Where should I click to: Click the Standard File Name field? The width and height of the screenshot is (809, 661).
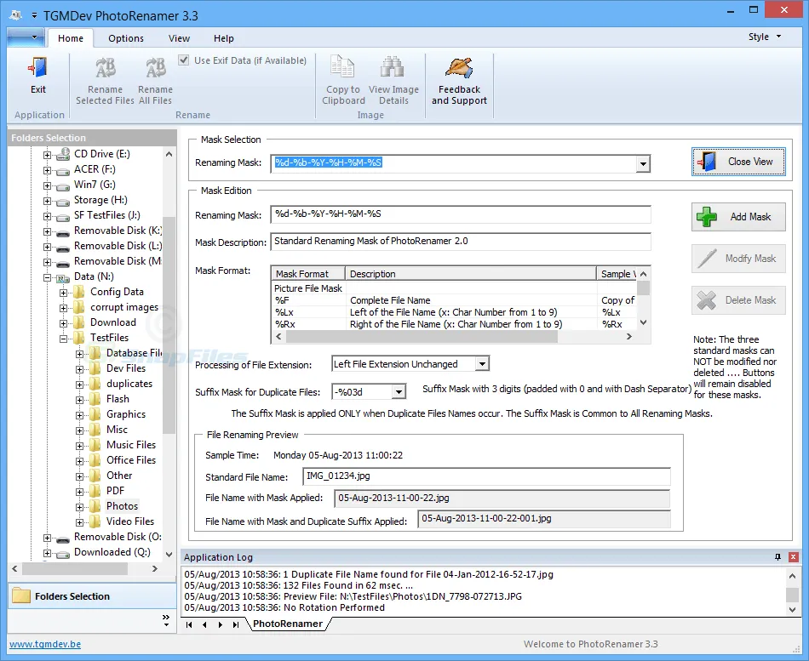point(486,476)
